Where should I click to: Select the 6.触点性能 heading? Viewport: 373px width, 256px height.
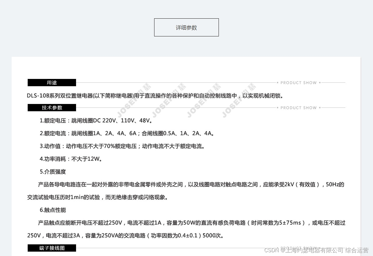coord(53,210)
